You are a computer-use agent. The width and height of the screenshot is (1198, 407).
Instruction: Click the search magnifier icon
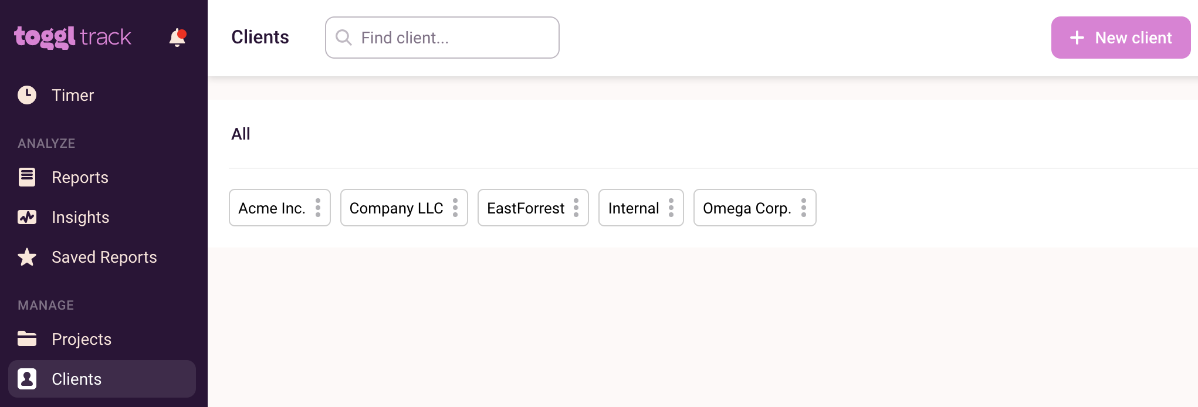coord(343,38)
